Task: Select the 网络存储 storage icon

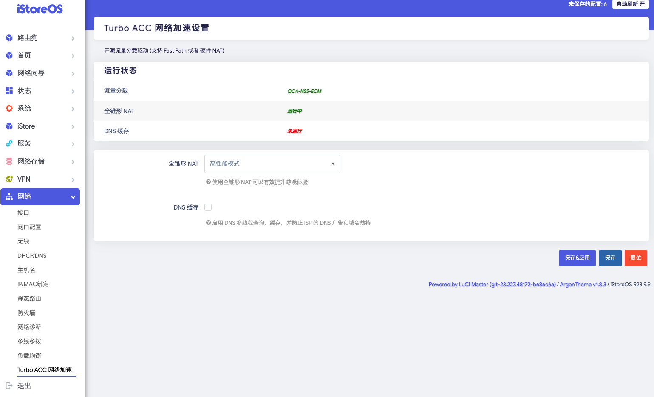Action: [x=9, y=161]
